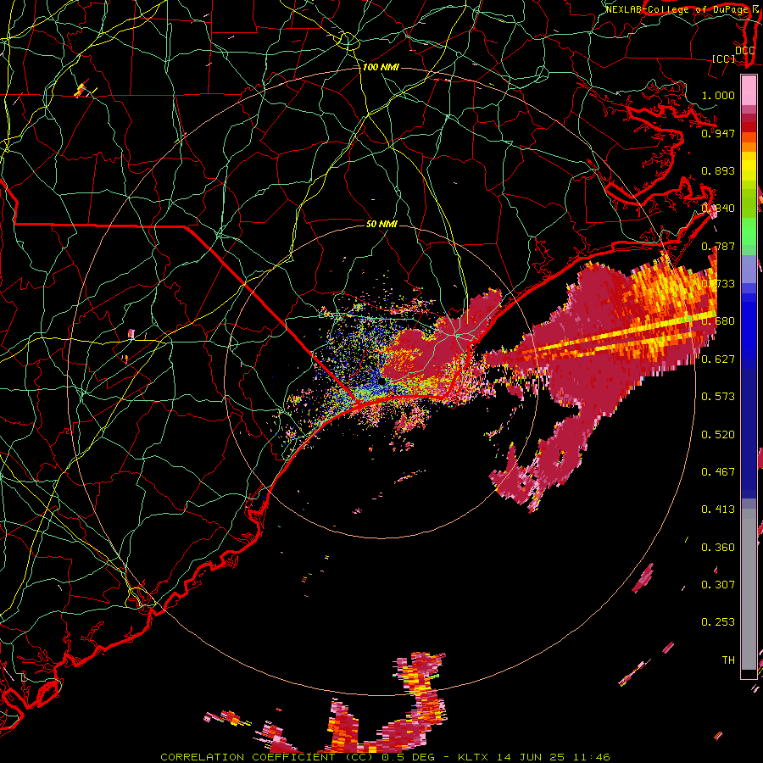The width and height of the screenshot is (763, 763).
Task: Click the 0.733 scale value
Action: pyautogui.click(x=718, y=284)
